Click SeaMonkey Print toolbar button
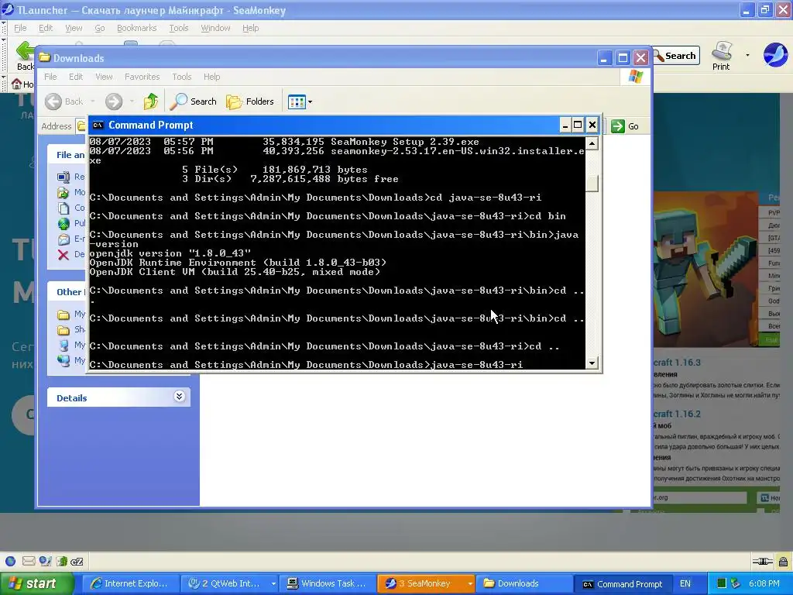The width and height of the screenshot is (793, 595). [x=722, y=55]
